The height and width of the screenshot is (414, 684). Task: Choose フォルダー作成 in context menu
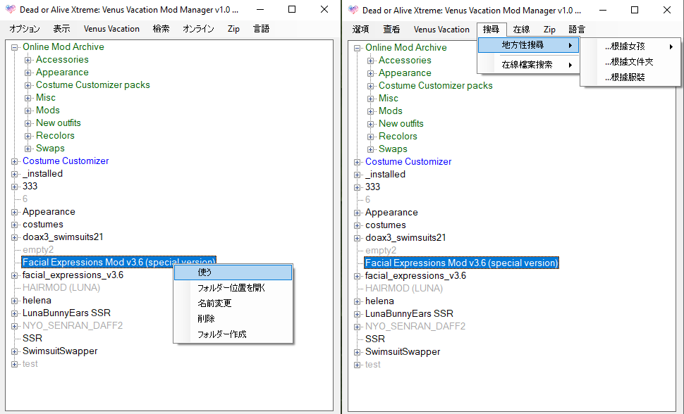(233, 334)
